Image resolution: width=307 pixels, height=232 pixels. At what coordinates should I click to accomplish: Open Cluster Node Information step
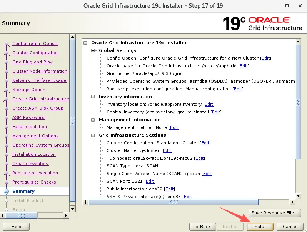point(40,71)
